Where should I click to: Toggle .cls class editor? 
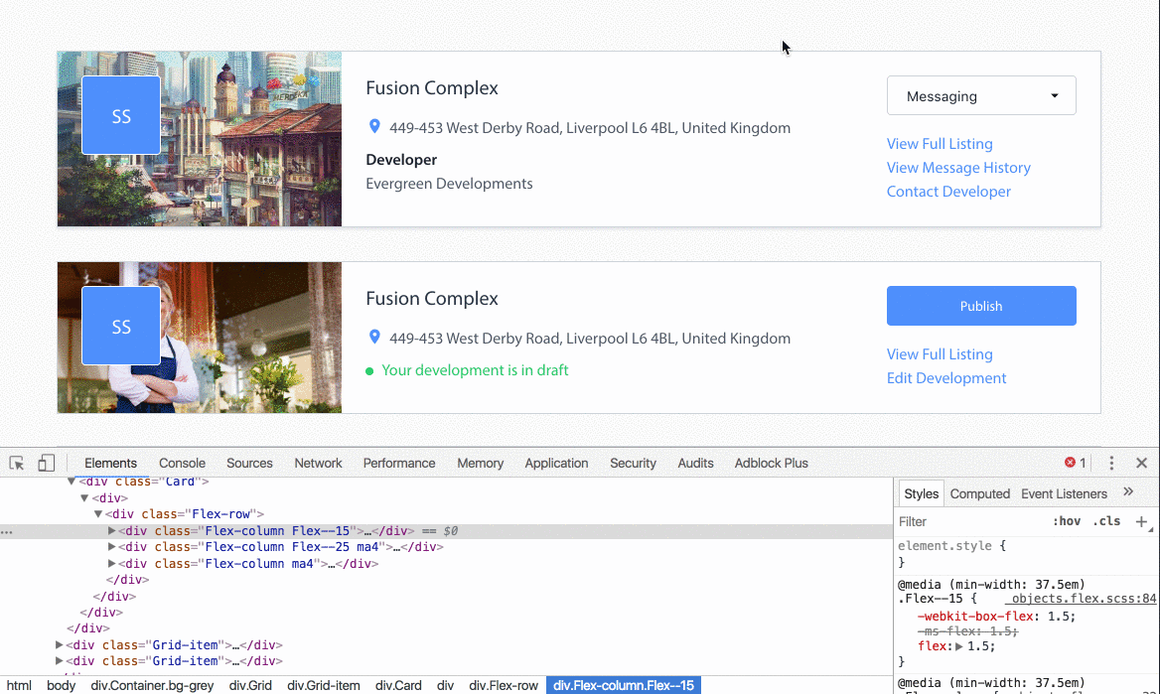point(1106,521)
